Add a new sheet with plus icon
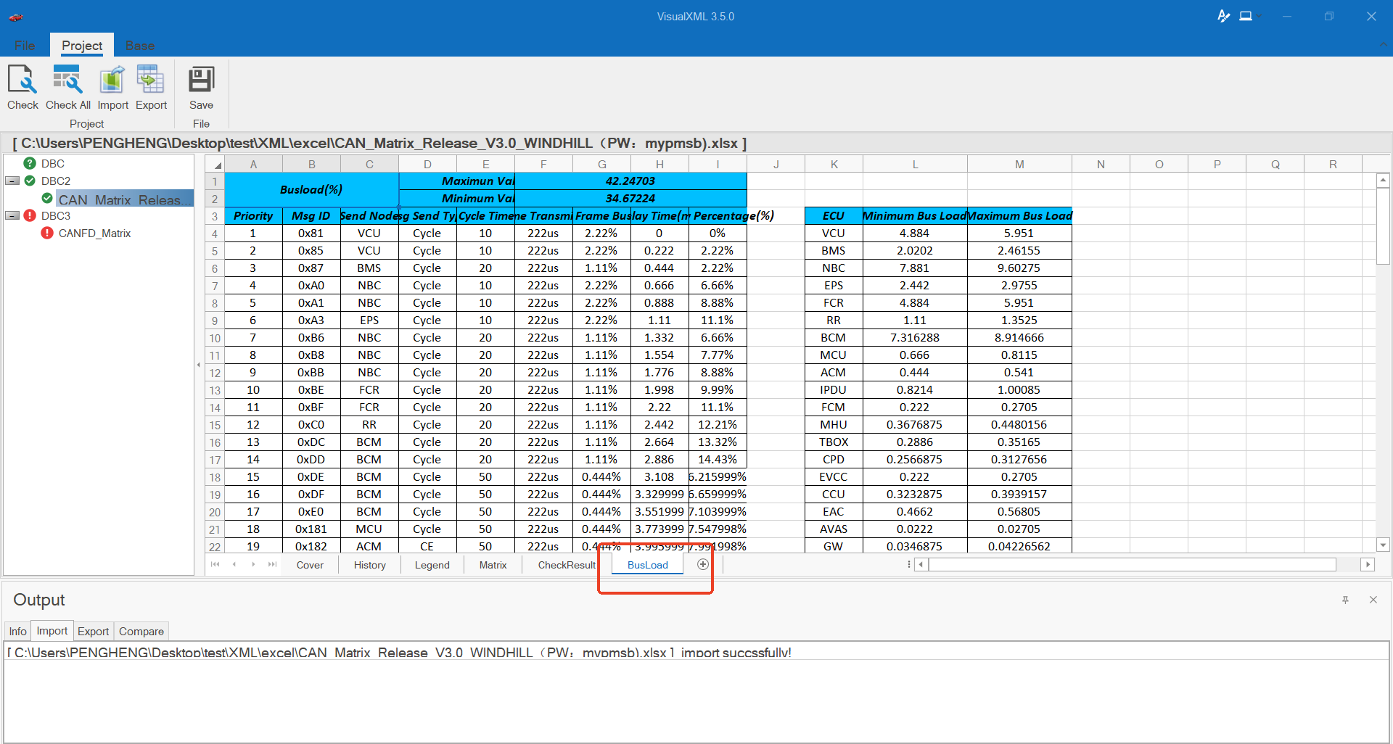 click(702, 564)
